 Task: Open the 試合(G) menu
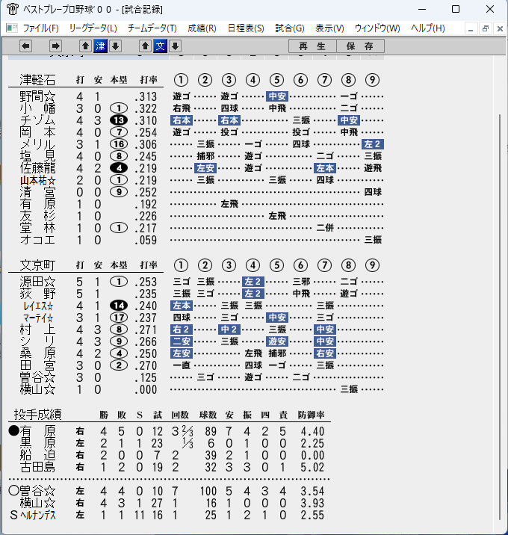[x=290, y=28]
